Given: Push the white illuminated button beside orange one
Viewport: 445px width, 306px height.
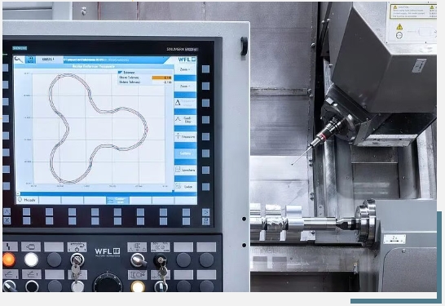Looking at the screenshot, I should [31, 259].
